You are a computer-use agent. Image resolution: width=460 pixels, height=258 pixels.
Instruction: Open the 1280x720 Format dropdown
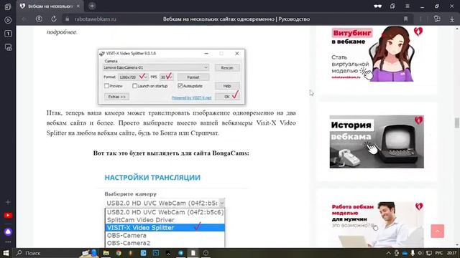(133, 77)
